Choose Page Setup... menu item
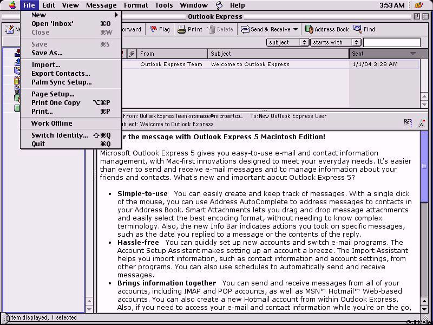Screen dimensions: 433x325 pos(71,94)
